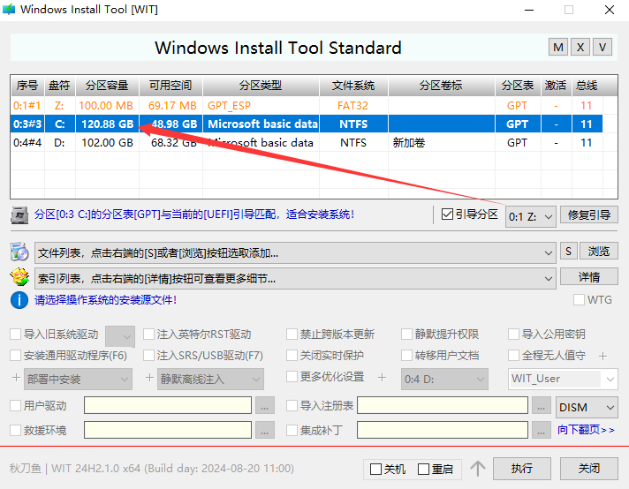The image size is (629, 489).
Task: Expand the 文件列表 file list dropdown
Action: coord(295,253)
